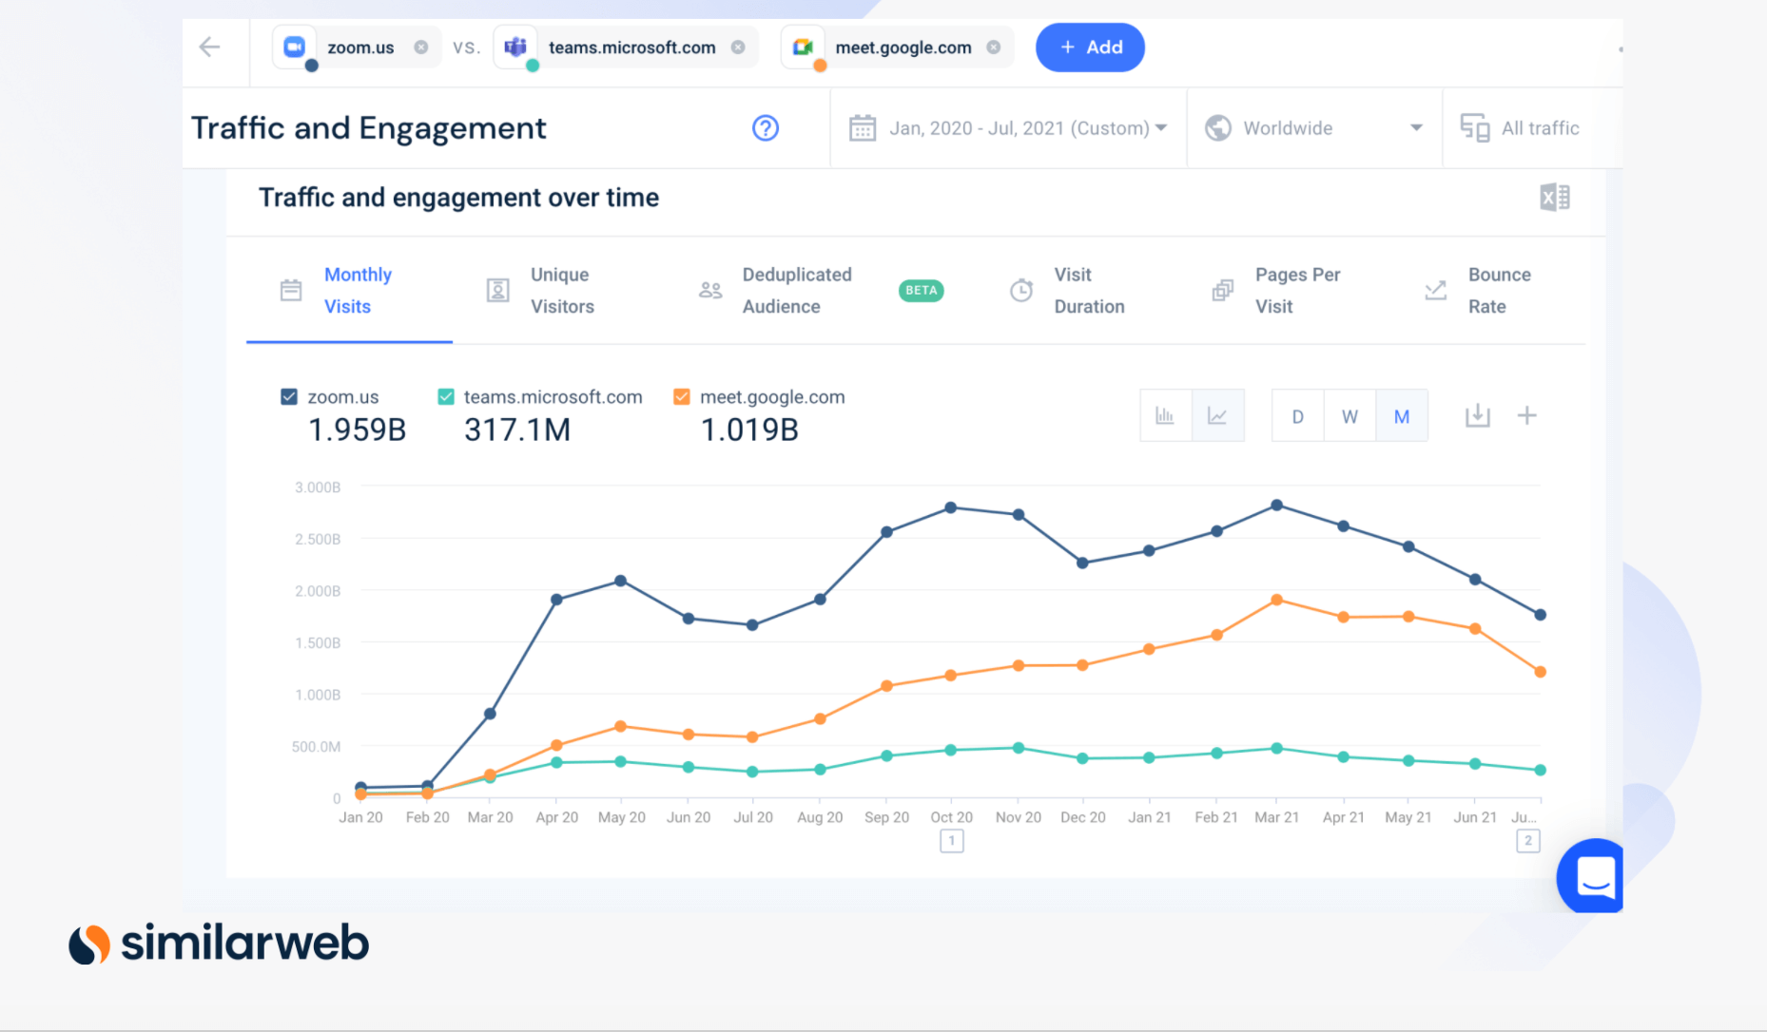Set granularity to Weekly (W)
The image size is (1767, 1032).
click(1350, 416)
